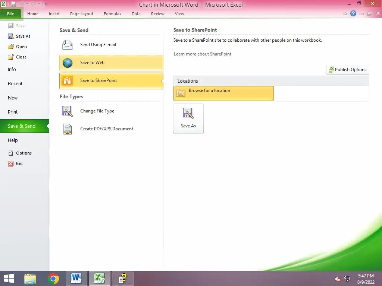Click the Excel taskbar button
Image resolution: width=382 pixels, height=286 pixels.
[x=99, y=279]
